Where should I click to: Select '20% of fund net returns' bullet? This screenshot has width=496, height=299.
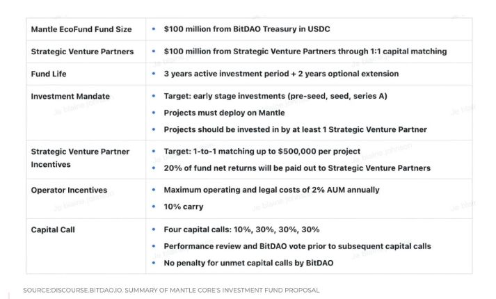point(297,168)
